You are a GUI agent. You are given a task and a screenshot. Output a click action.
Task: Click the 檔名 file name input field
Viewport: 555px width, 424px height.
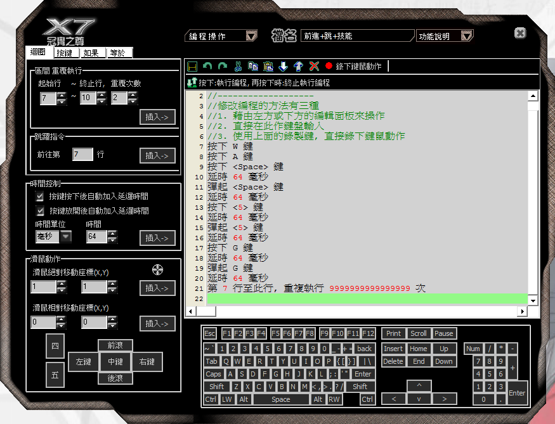357,36
